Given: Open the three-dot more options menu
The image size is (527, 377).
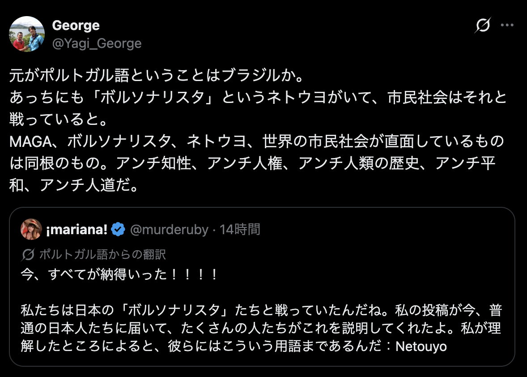Looking at the screenshot, I should click(x=507, y=26).
